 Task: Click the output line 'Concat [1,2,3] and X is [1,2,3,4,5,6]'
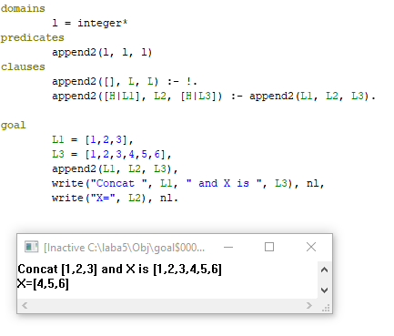click(120, 270)
